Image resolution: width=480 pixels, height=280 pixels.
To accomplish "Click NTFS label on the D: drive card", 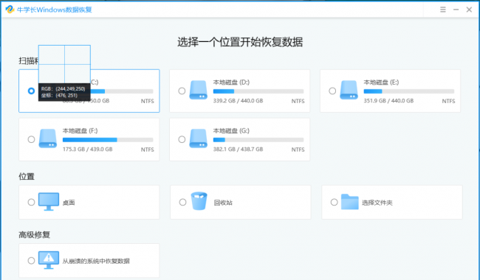I will coord(298,101).
